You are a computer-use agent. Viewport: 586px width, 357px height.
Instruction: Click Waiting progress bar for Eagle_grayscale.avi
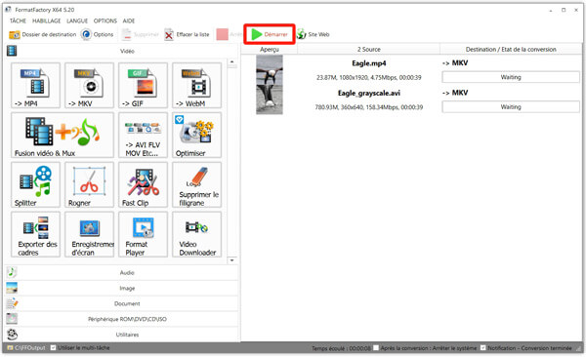pos(511,106)
